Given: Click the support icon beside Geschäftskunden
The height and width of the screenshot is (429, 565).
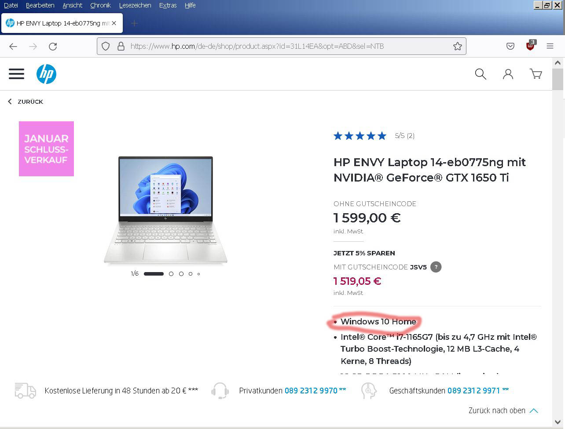Looking at the screenshot, I should [x=369, y=390].
